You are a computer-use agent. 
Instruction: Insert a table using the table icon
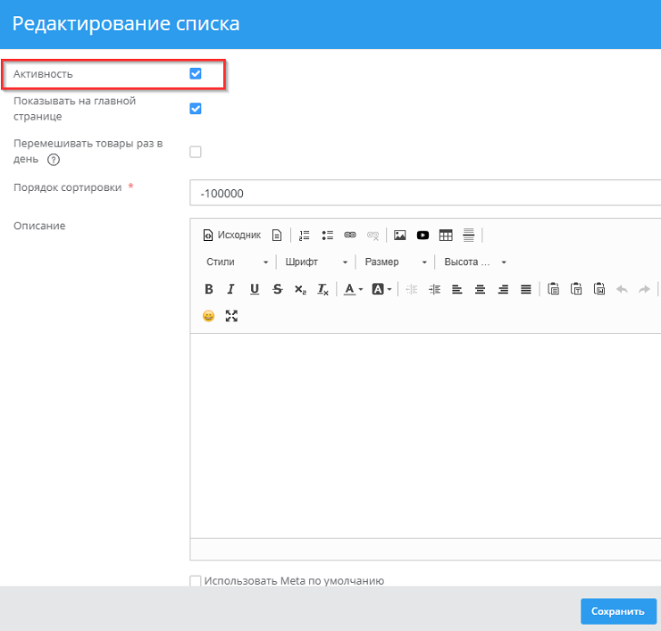pyautogui.click(x=446, y=236)
